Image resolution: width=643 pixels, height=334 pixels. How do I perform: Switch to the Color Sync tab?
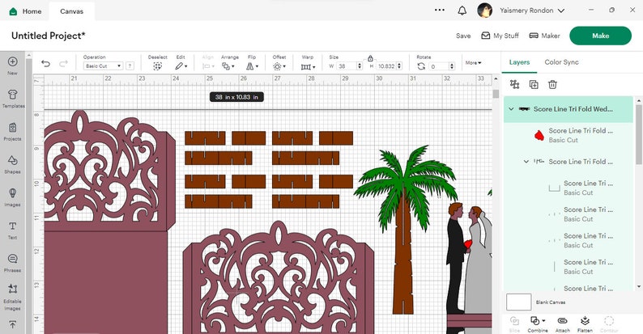(x=561, y=62)
